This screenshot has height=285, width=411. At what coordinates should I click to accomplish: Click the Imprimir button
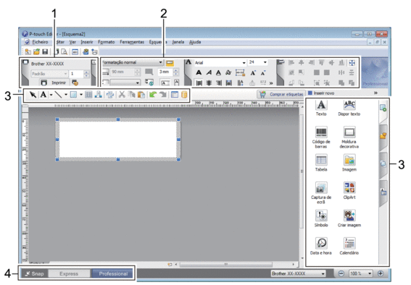[x=54, y=82]
